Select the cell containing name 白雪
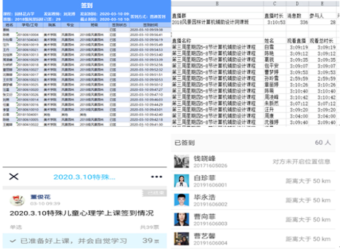The image size is (340, 251). [x=269, y=48]
